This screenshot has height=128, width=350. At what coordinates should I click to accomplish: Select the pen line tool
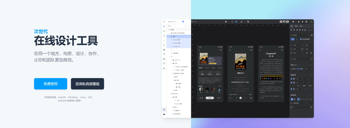click(x=164, y=40)
